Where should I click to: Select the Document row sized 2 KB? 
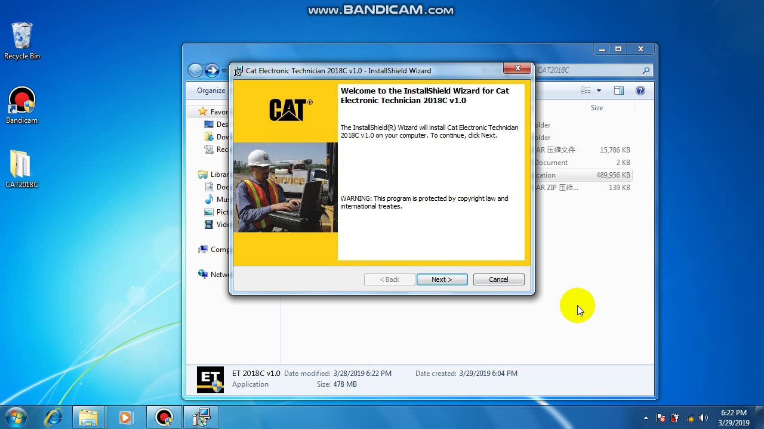tap(584, 163)
